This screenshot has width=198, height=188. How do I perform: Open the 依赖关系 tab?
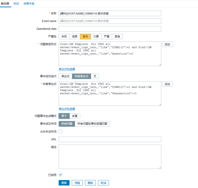point(29,3)
